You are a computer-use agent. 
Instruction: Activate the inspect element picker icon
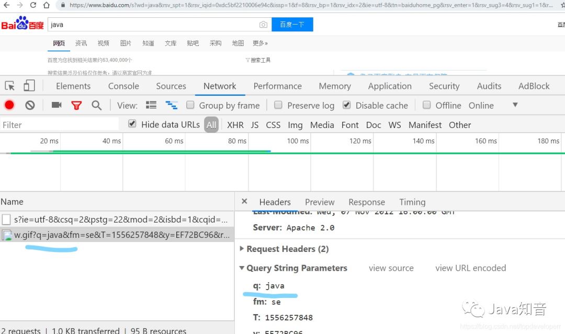10,86
